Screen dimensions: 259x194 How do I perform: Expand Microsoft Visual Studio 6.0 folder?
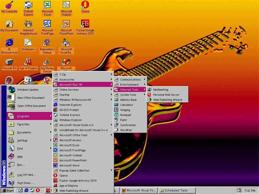click(x=83, y=125)
